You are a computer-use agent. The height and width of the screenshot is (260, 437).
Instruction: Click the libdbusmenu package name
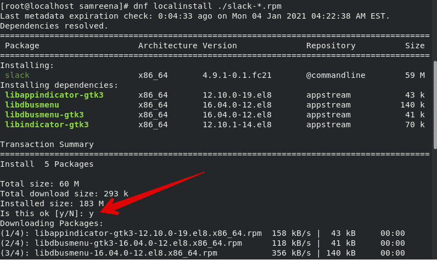point(32,105)
